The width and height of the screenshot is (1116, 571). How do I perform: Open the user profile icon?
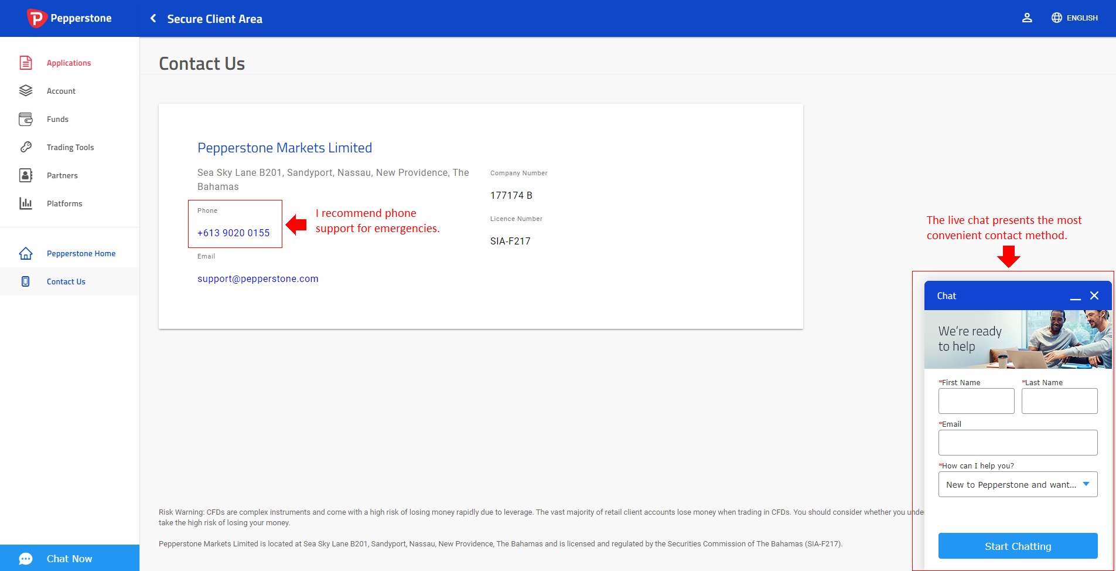(1027, 18)
